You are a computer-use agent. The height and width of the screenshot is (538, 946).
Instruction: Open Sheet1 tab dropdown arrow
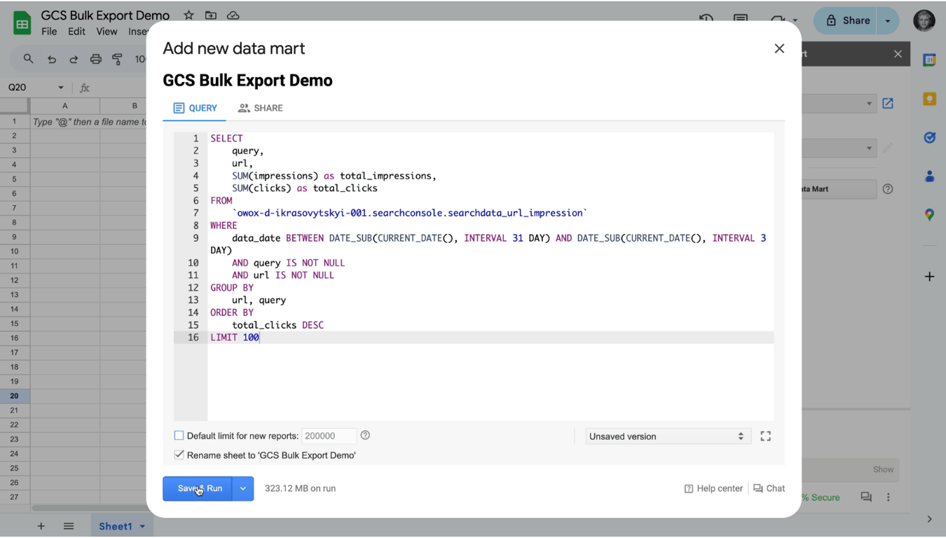point(142,526)
